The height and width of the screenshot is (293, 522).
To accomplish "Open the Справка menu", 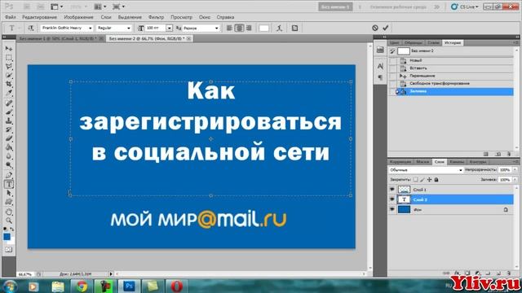I will pos(225,17).
